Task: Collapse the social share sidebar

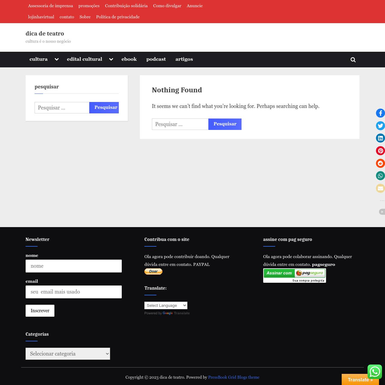Action: (382, 212)
